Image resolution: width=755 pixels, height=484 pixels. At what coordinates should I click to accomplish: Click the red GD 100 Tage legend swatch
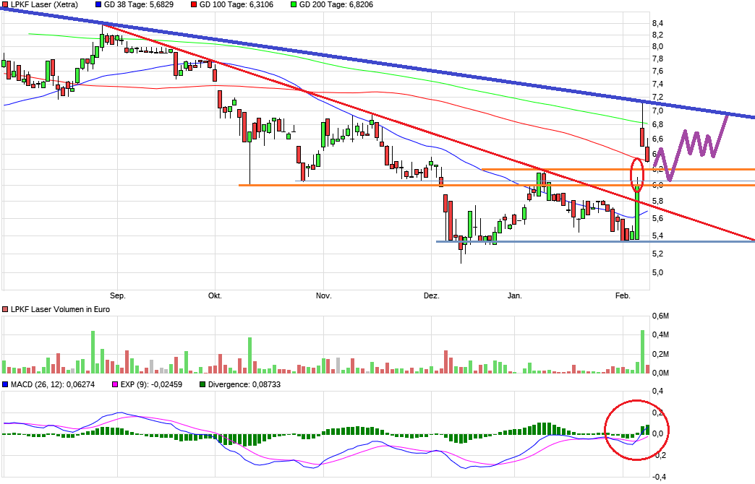194,5
